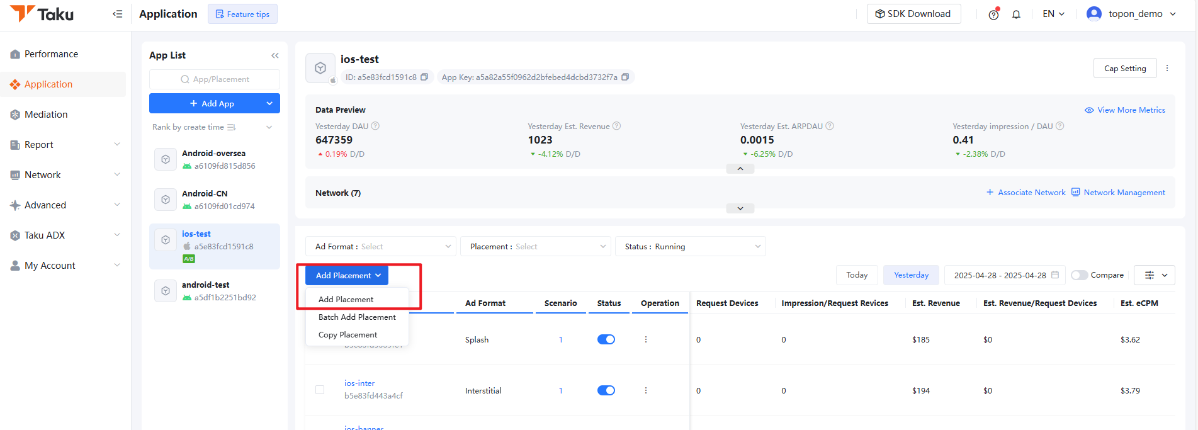Screen dimensions: 1198x430
Task: Click the rank sort order icon
Action: tap(232, 127)
